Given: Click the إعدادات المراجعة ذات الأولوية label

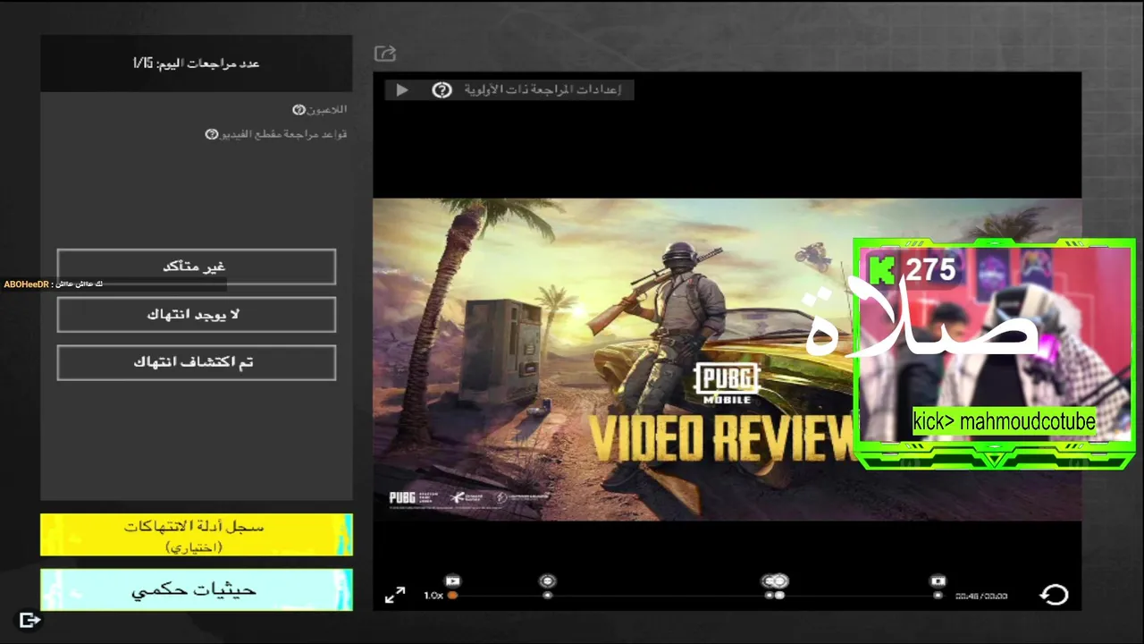Looking at the screenshot, I should 543,89.
